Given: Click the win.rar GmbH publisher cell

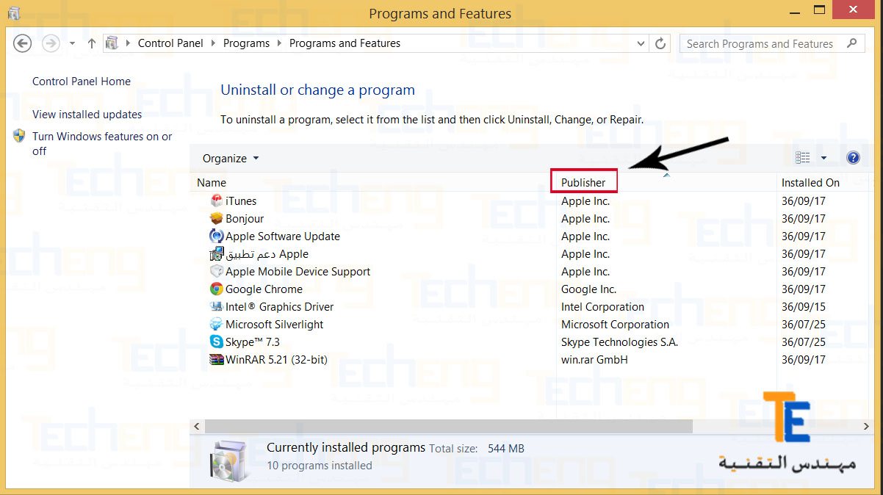Looking at the screenshot, I should pyautogui.click(x=594, y=359).
